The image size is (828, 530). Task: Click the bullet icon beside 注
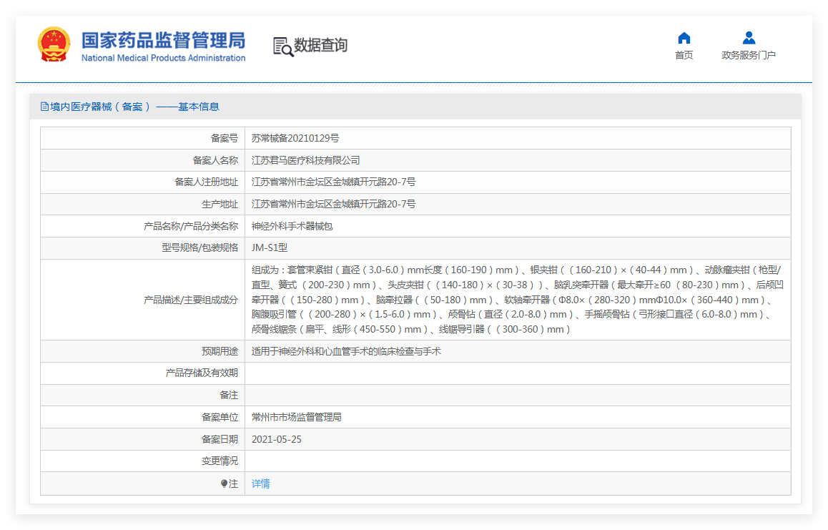224,484
